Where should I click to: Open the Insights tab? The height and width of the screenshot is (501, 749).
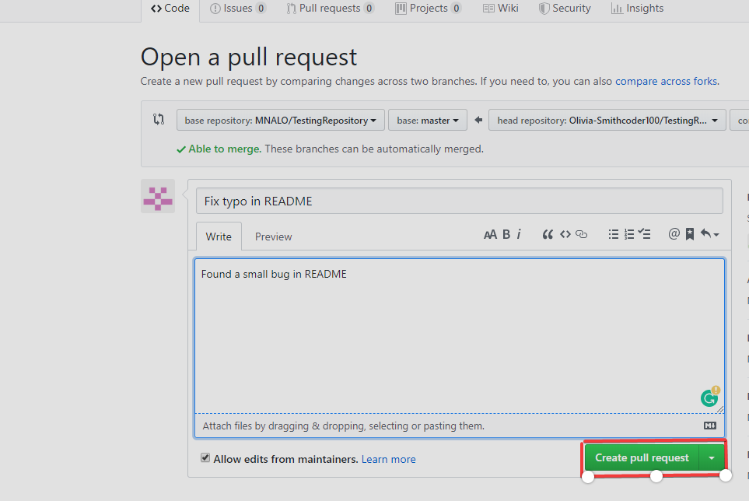point(637,8)
